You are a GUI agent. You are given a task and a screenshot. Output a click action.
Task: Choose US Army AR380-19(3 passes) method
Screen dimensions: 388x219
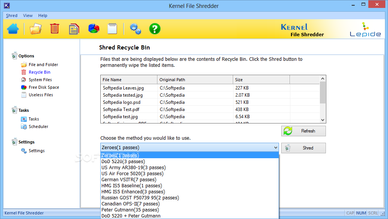[190, 167]
